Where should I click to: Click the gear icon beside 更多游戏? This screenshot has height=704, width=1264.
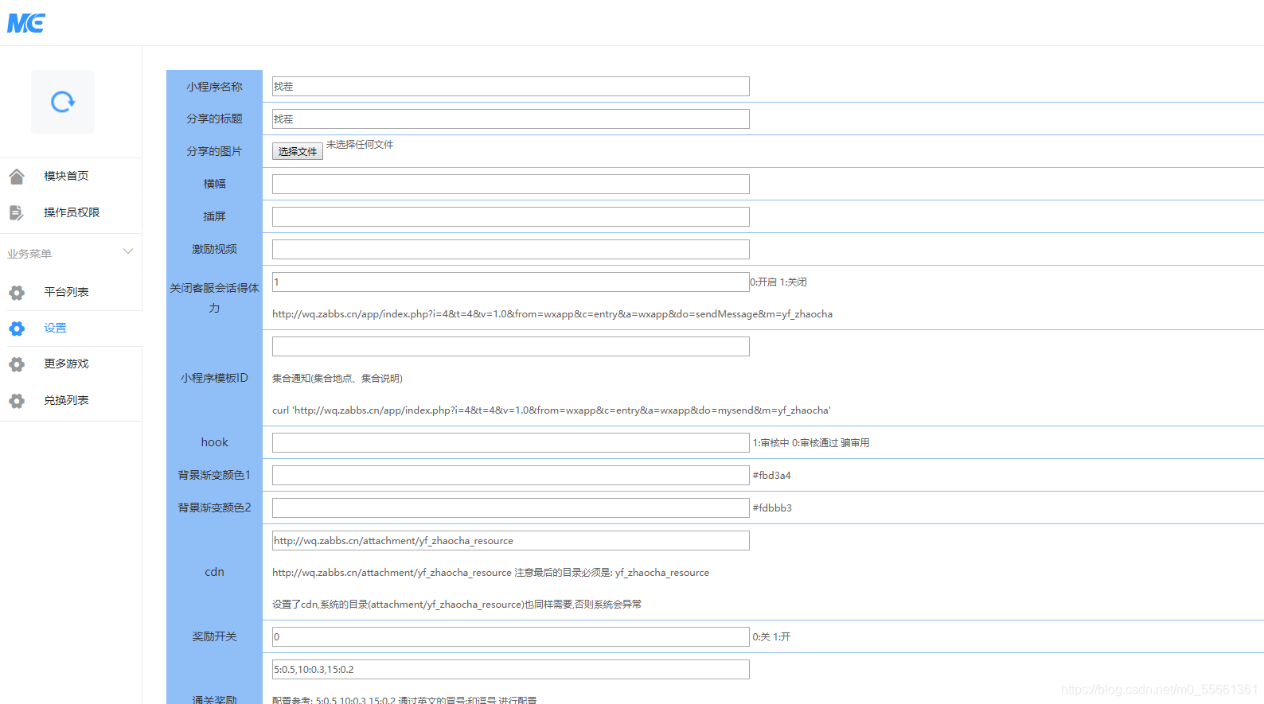point(17,364)
